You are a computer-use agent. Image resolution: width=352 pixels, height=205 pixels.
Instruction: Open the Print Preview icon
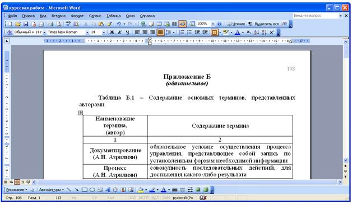point(59,24)
